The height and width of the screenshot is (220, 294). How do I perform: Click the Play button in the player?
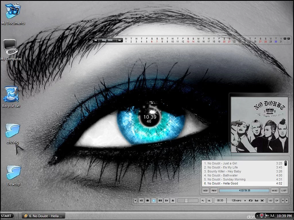pos(154,201)
